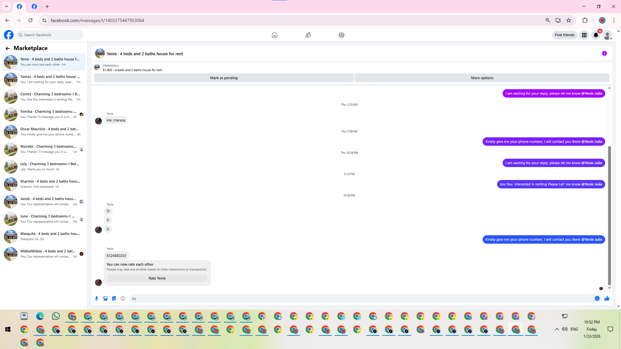Click the chat message scrollbar
This screenshot has height=349, width=621.
[609, 215]
